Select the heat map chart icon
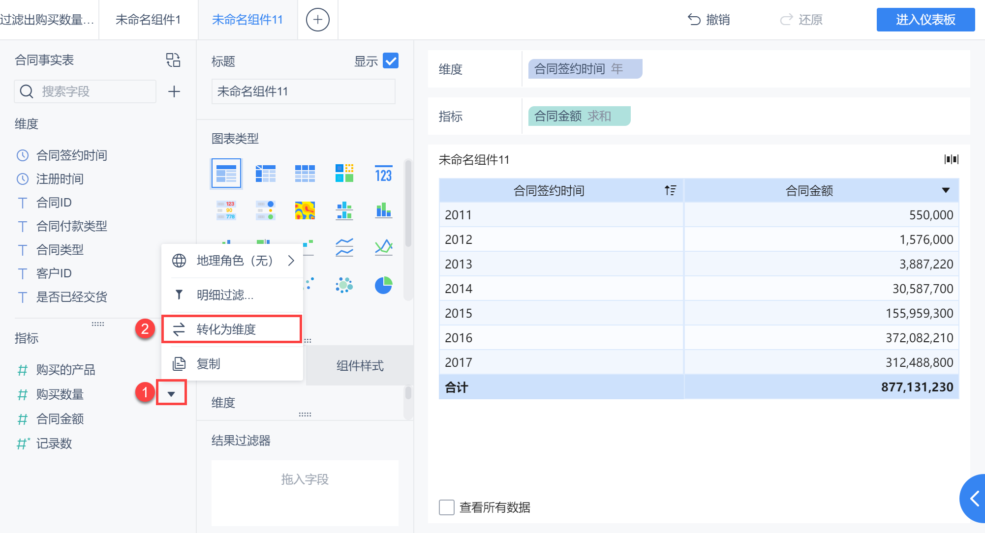This screenshot has height=533, width=985. pos(305,210)
